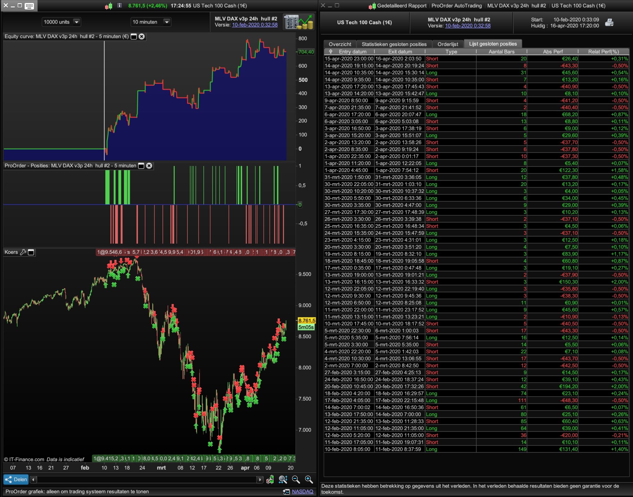The image size is (633, 497).
Task: Maximize the Koers price panel
Action: (31, 252)
